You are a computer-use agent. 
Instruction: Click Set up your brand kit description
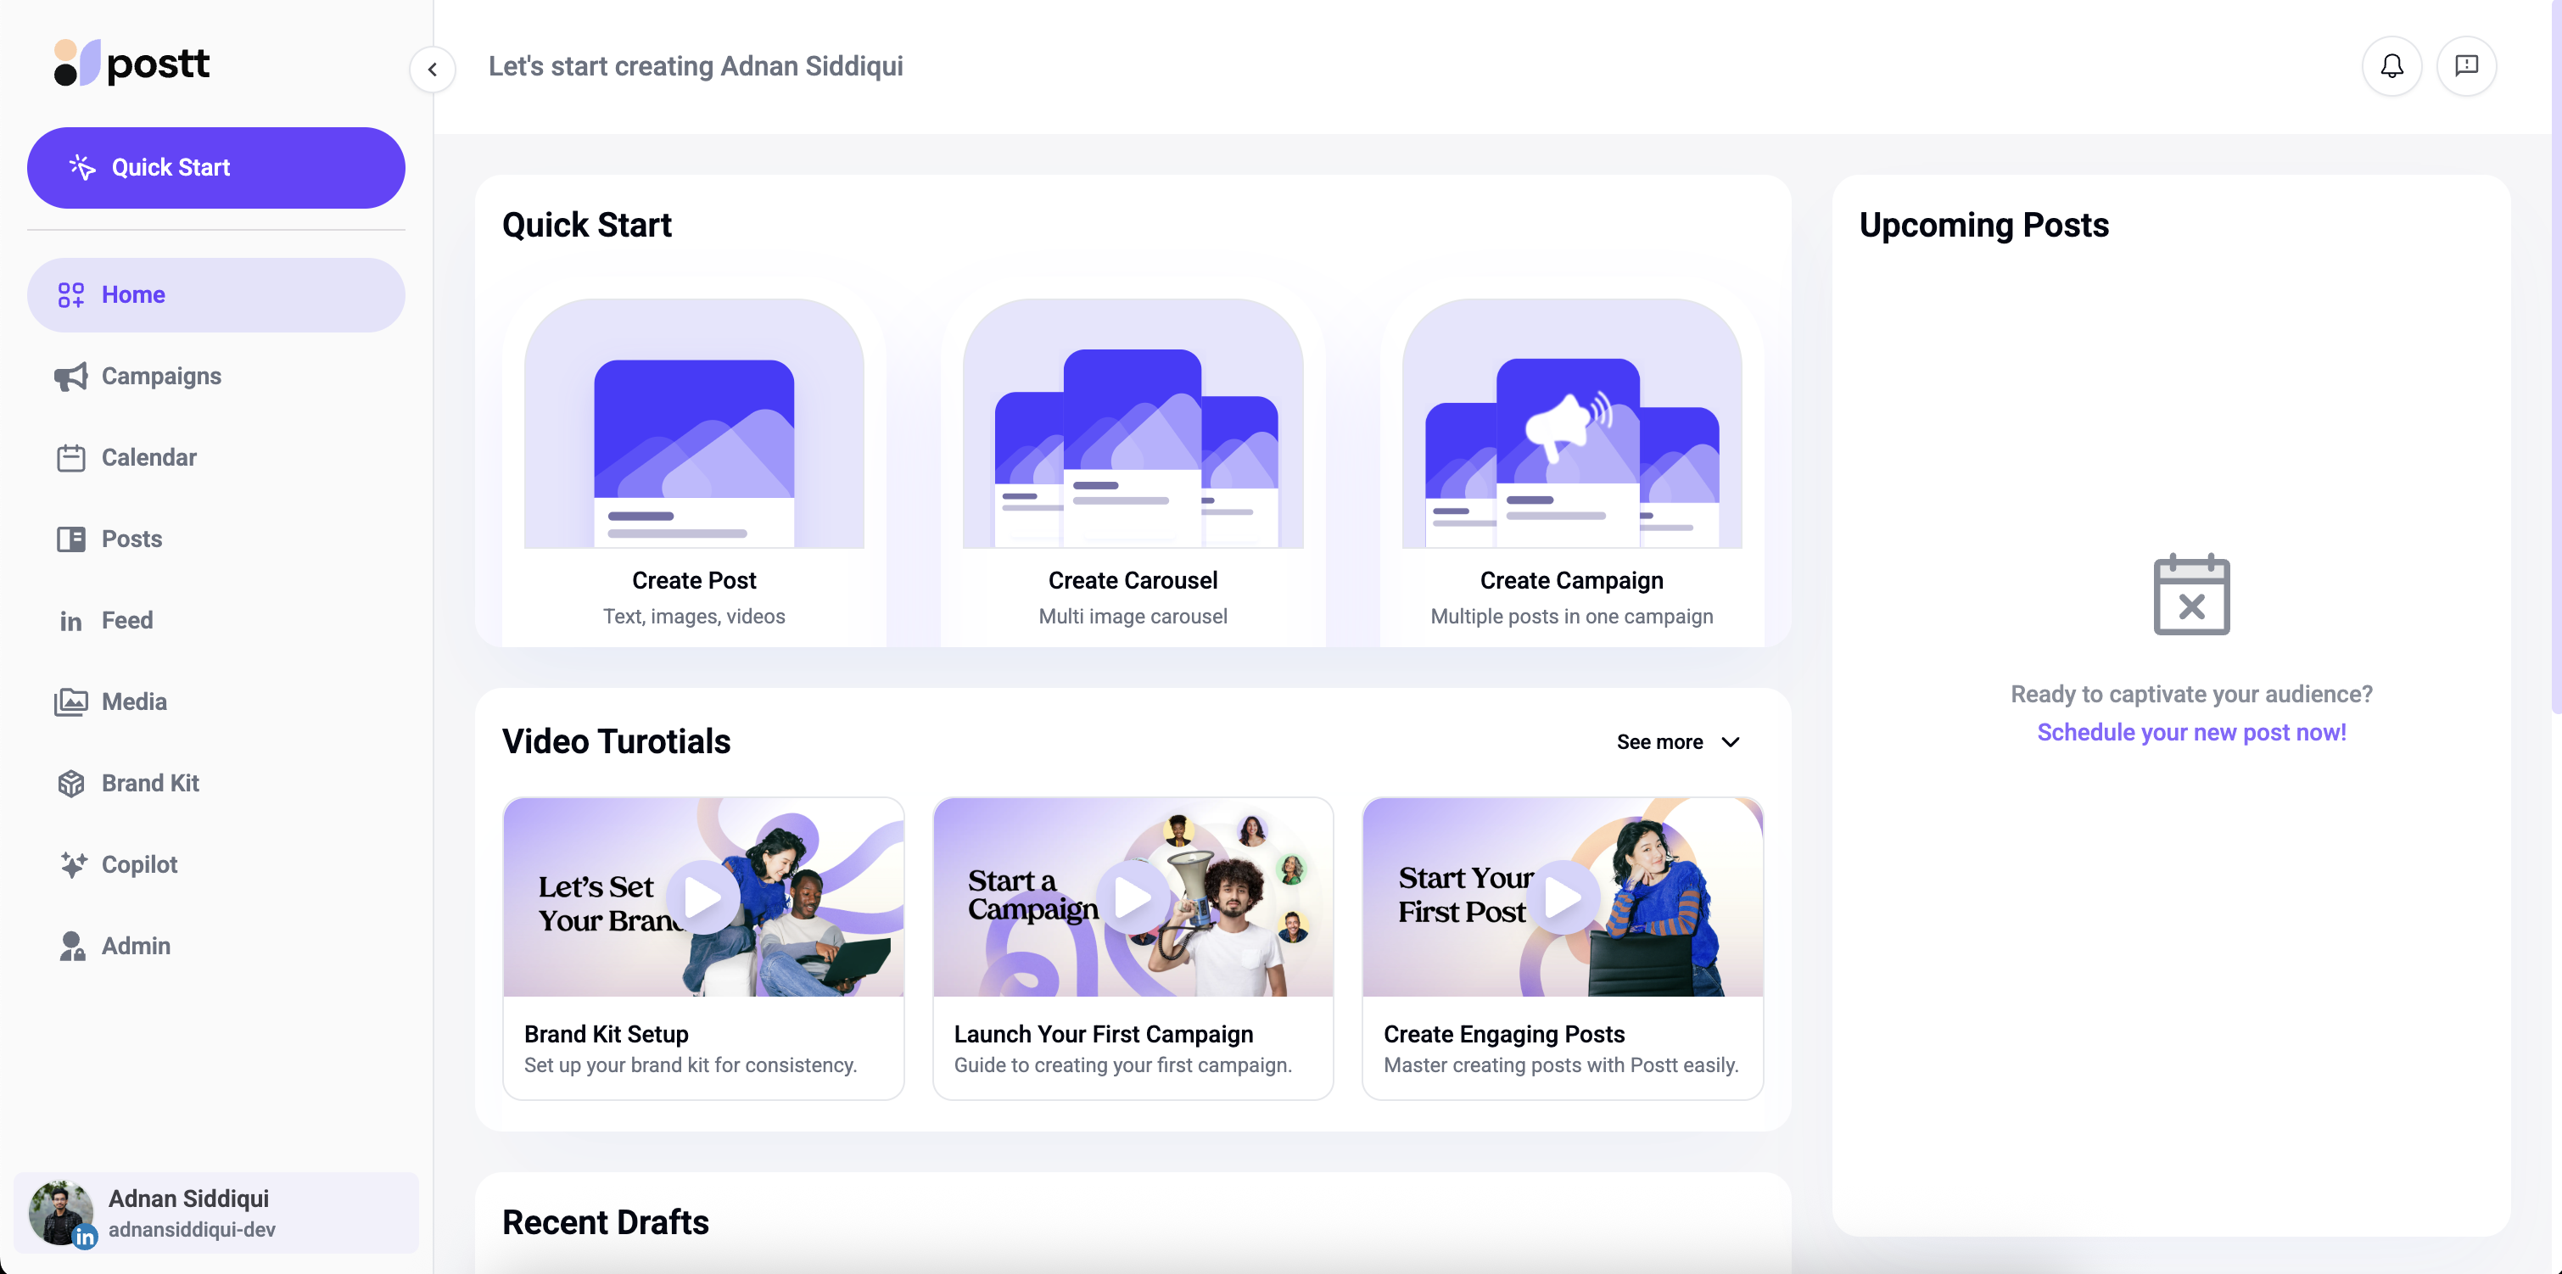coord(691,1065)
